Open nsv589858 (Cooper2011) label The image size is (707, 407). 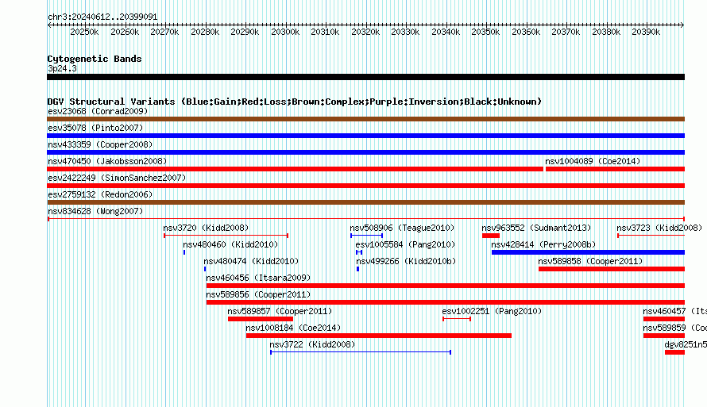point(590,261)
